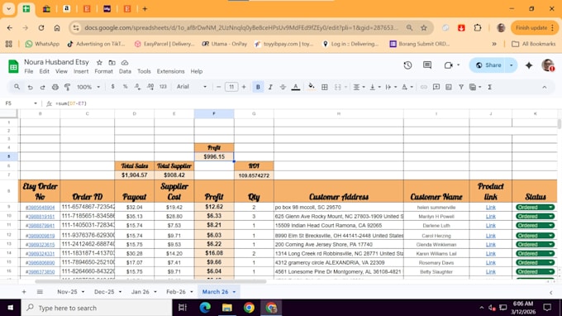Open the number format 123 dropdown
The width and height of the screenshot is (562, 316).
click(x=163, y=87)
